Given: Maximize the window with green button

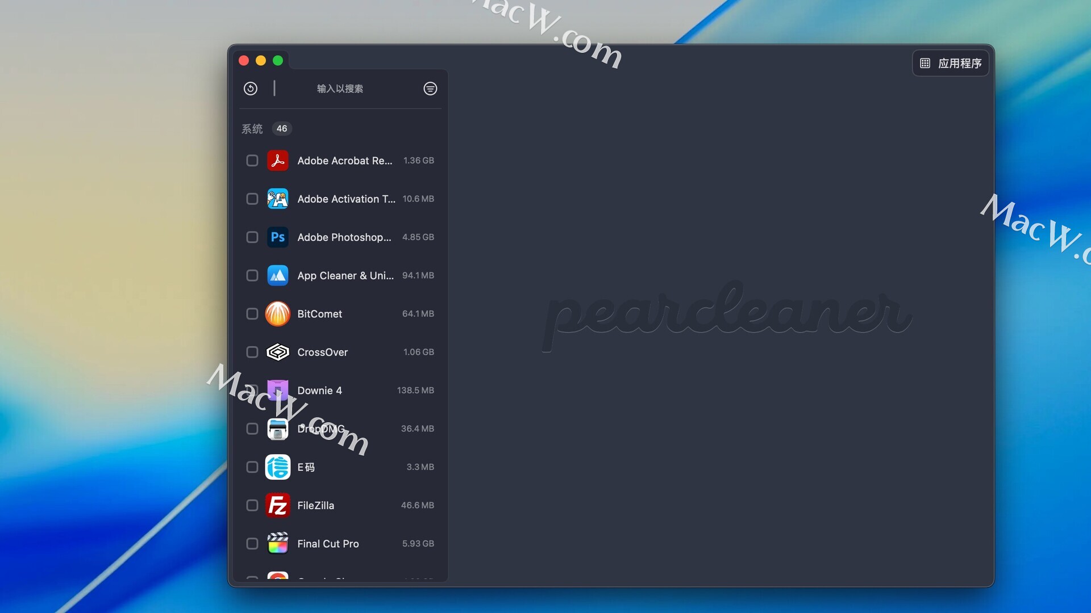Looking at the screenshot, I should click(x=278, y=60).
